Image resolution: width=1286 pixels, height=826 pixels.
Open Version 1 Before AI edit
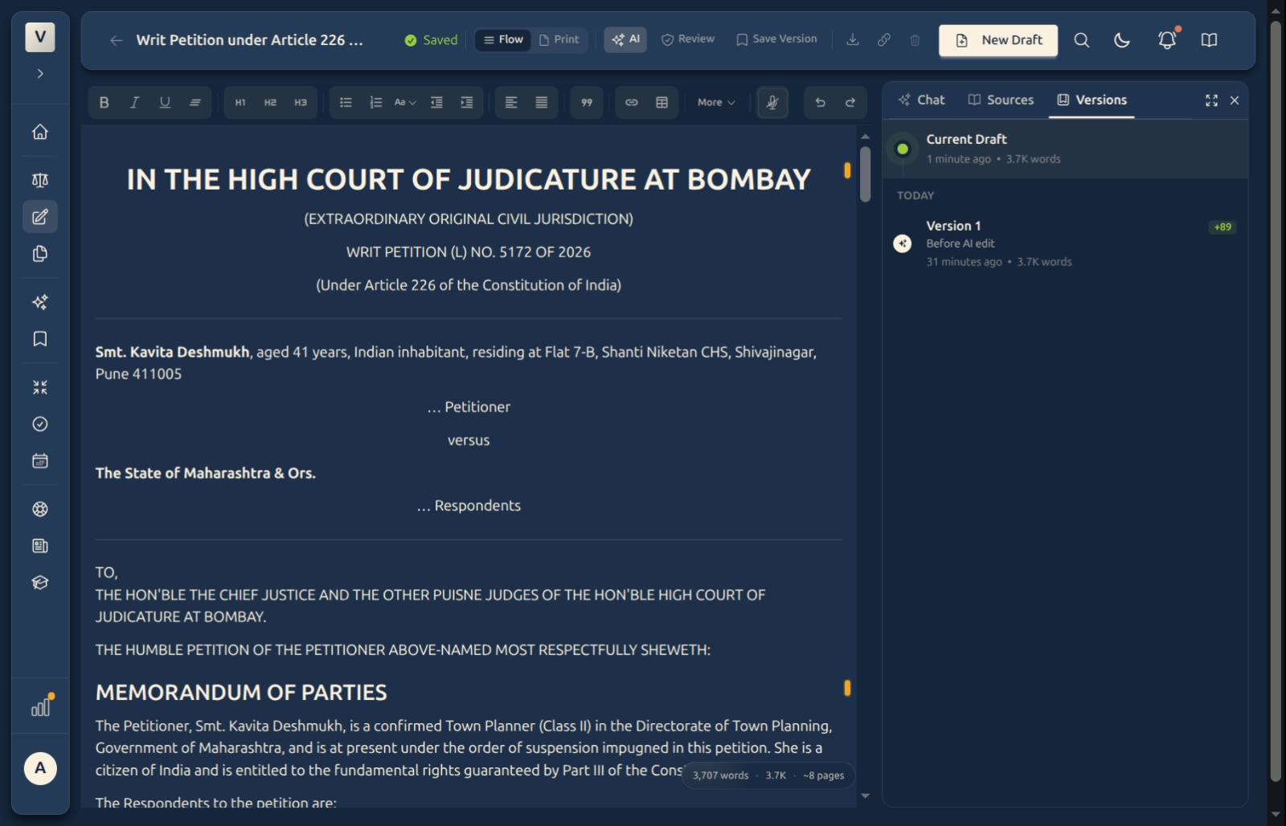pyautogui.click(x=1065, y=243)
